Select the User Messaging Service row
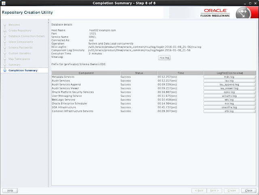This screenshot has width=259, height=195. [154, 96]
